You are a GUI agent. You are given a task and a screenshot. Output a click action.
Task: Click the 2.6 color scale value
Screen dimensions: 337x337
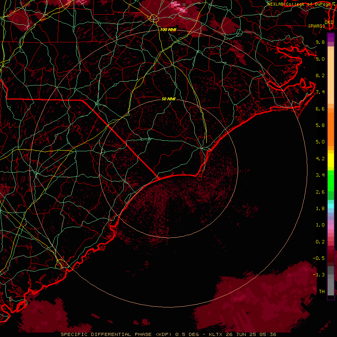point(320,192)
